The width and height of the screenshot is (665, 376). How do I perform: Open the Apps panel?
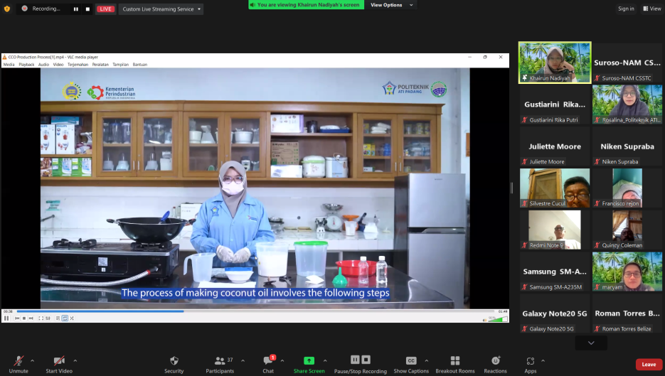coord(531,361)
